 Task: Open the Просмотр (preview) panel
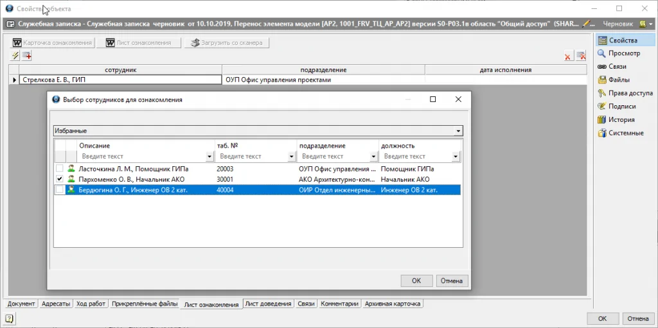[623, 53]
